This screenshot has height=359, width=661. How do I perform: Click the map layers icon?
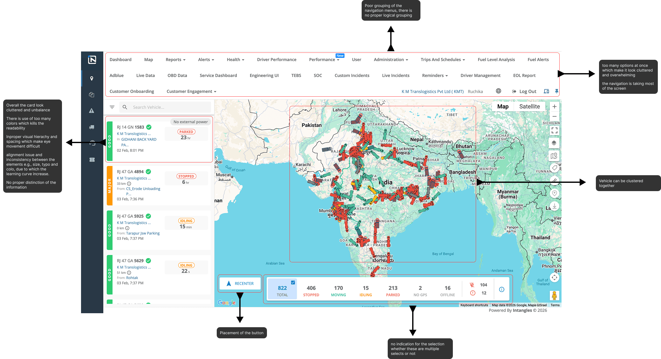point(554,143)
